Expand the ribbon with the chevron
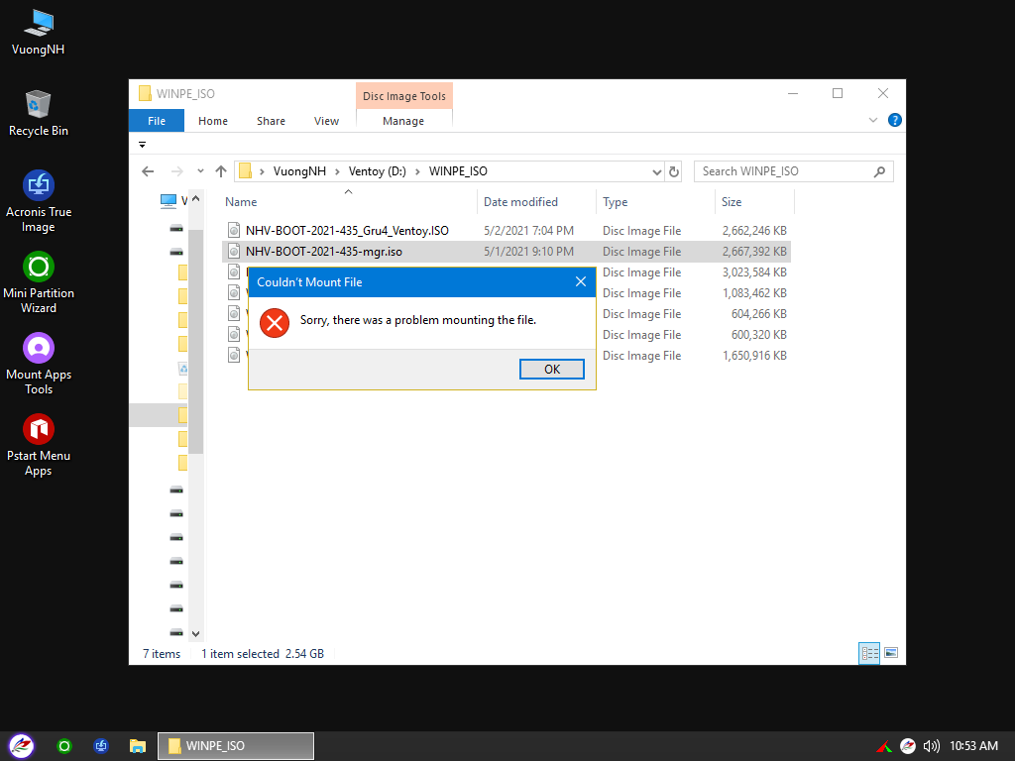Screen dimensions: 1015x761 tap(872, 120)
